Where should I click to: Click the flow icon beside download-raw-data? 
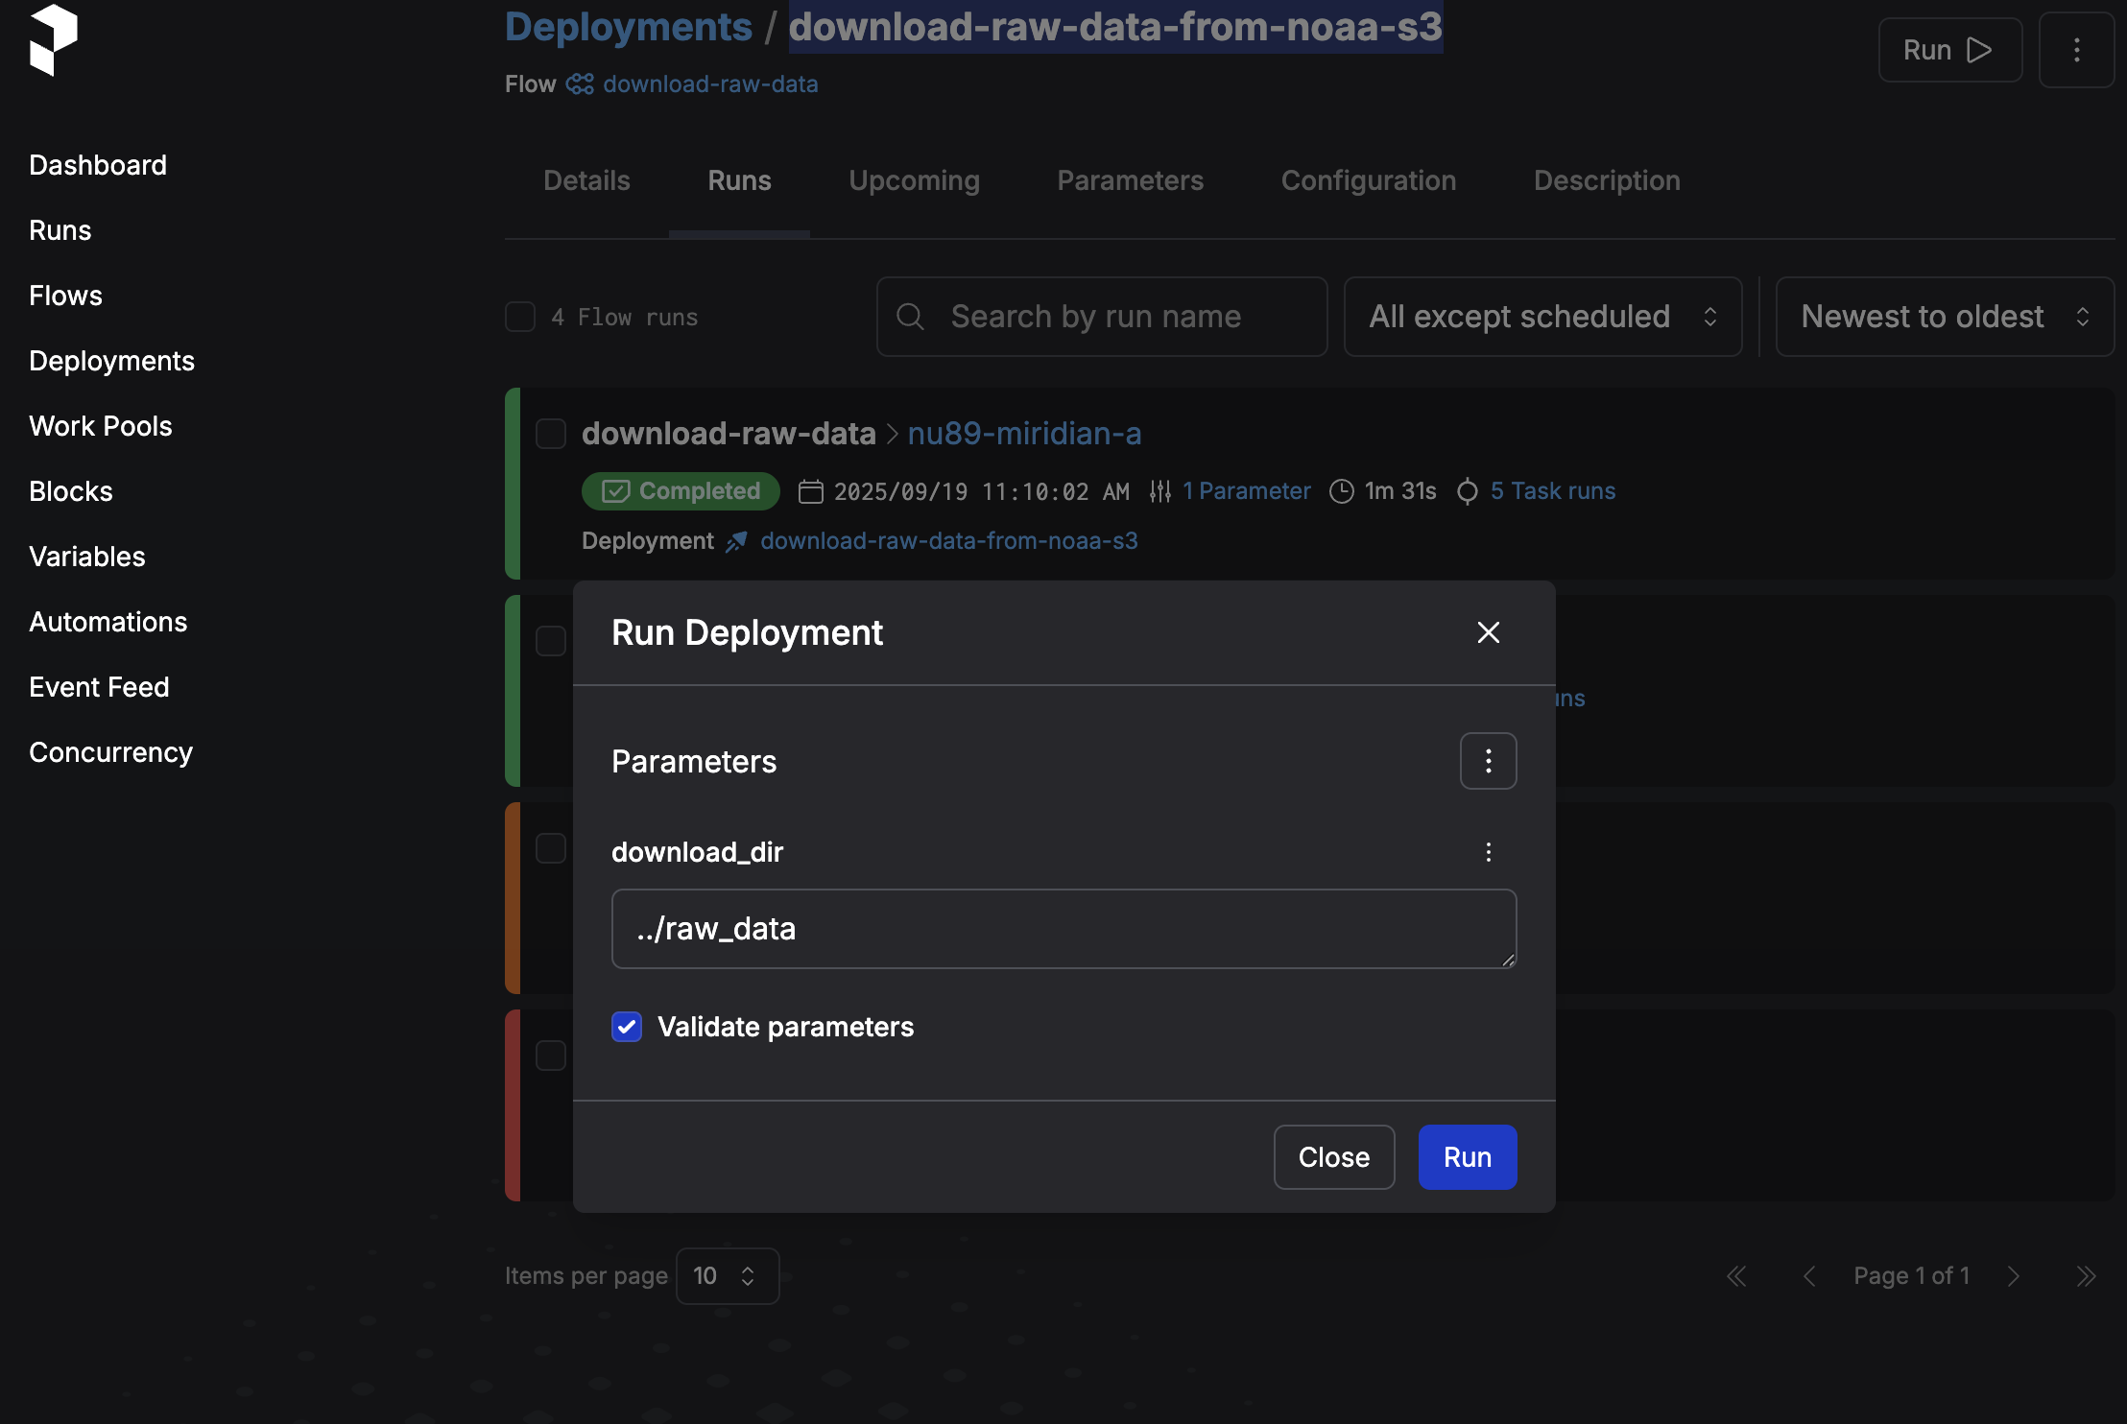coord(580,84)
